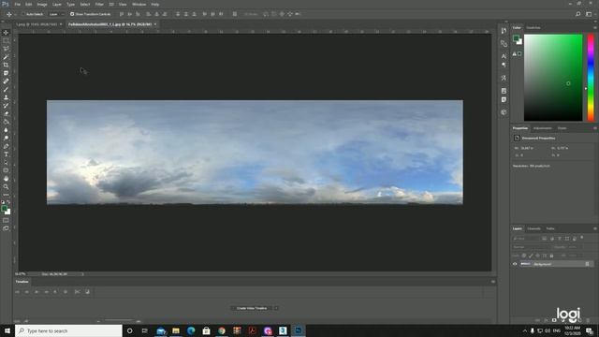Select the Rectangular Marquee tool
This screenshot has height=337, width=599.
tap(6, 40)
